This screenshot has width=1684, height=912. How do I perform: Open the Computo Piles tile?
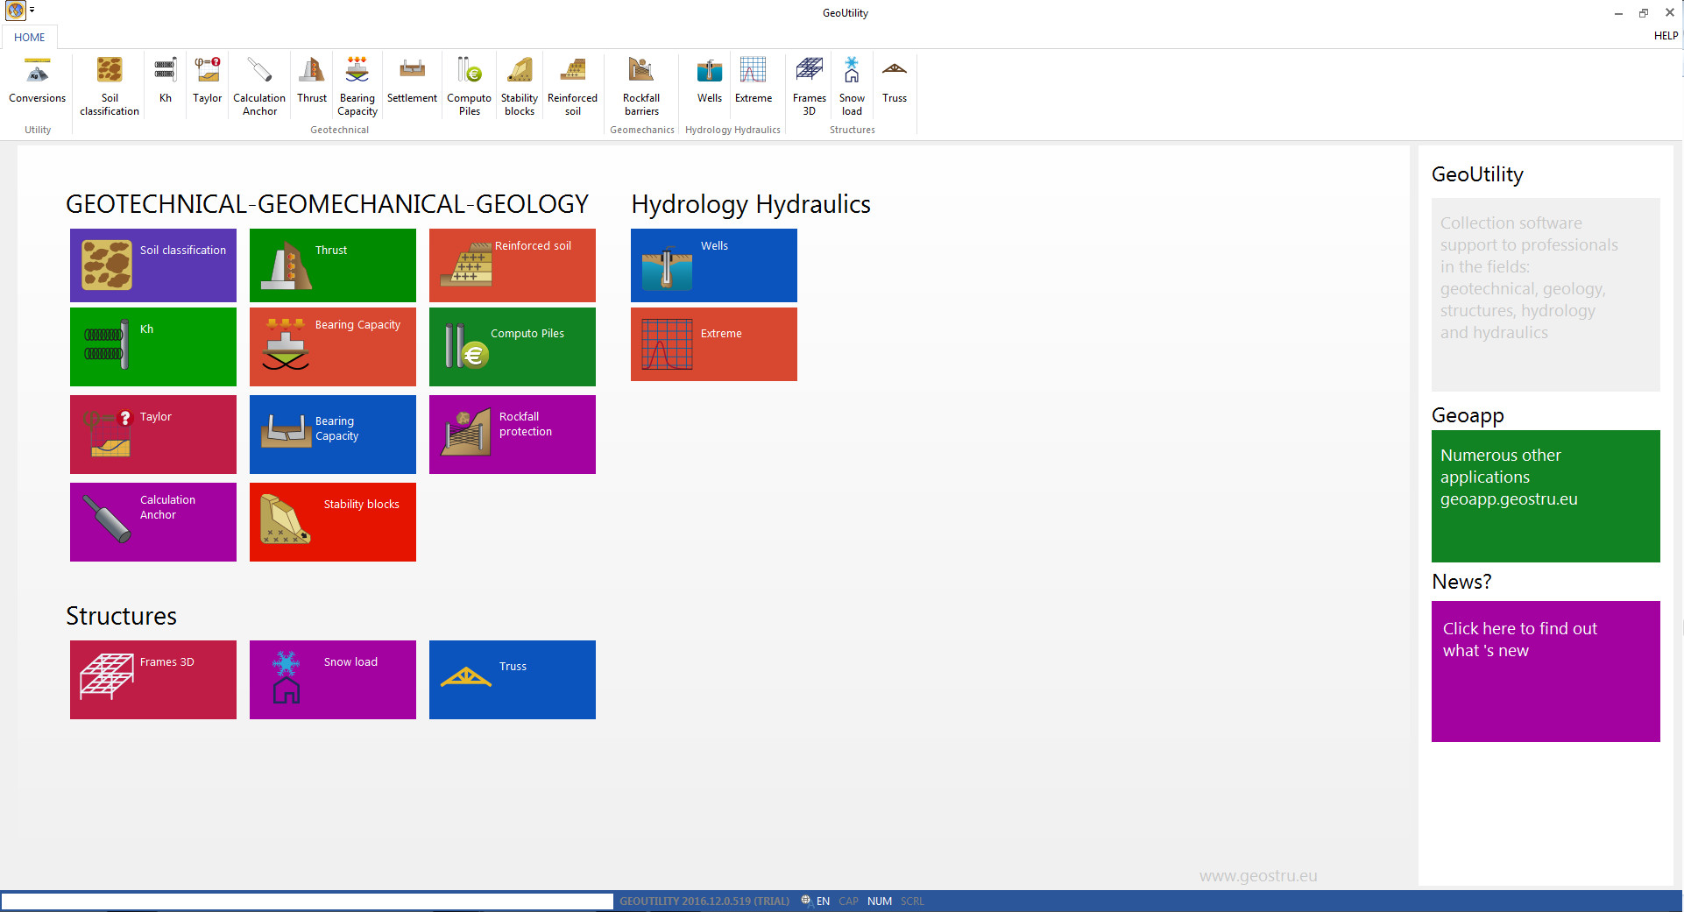513,347
